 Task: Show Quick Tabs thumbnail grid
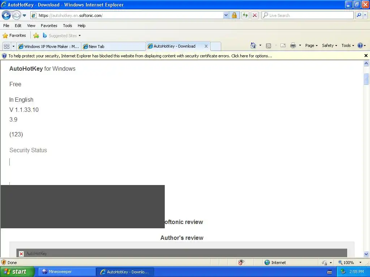point(7,47)
